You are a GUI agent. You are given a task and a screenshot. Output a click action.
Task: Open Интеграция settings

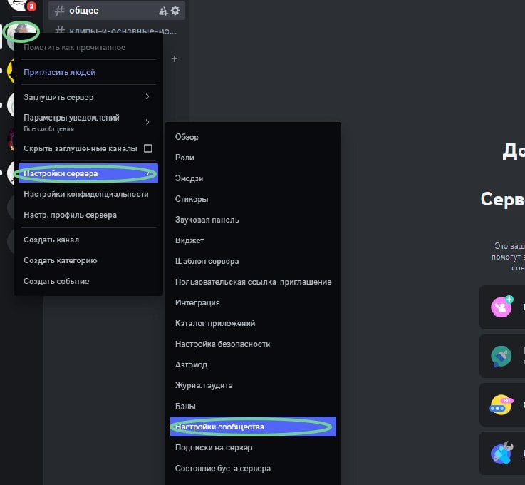pos(253,302)
